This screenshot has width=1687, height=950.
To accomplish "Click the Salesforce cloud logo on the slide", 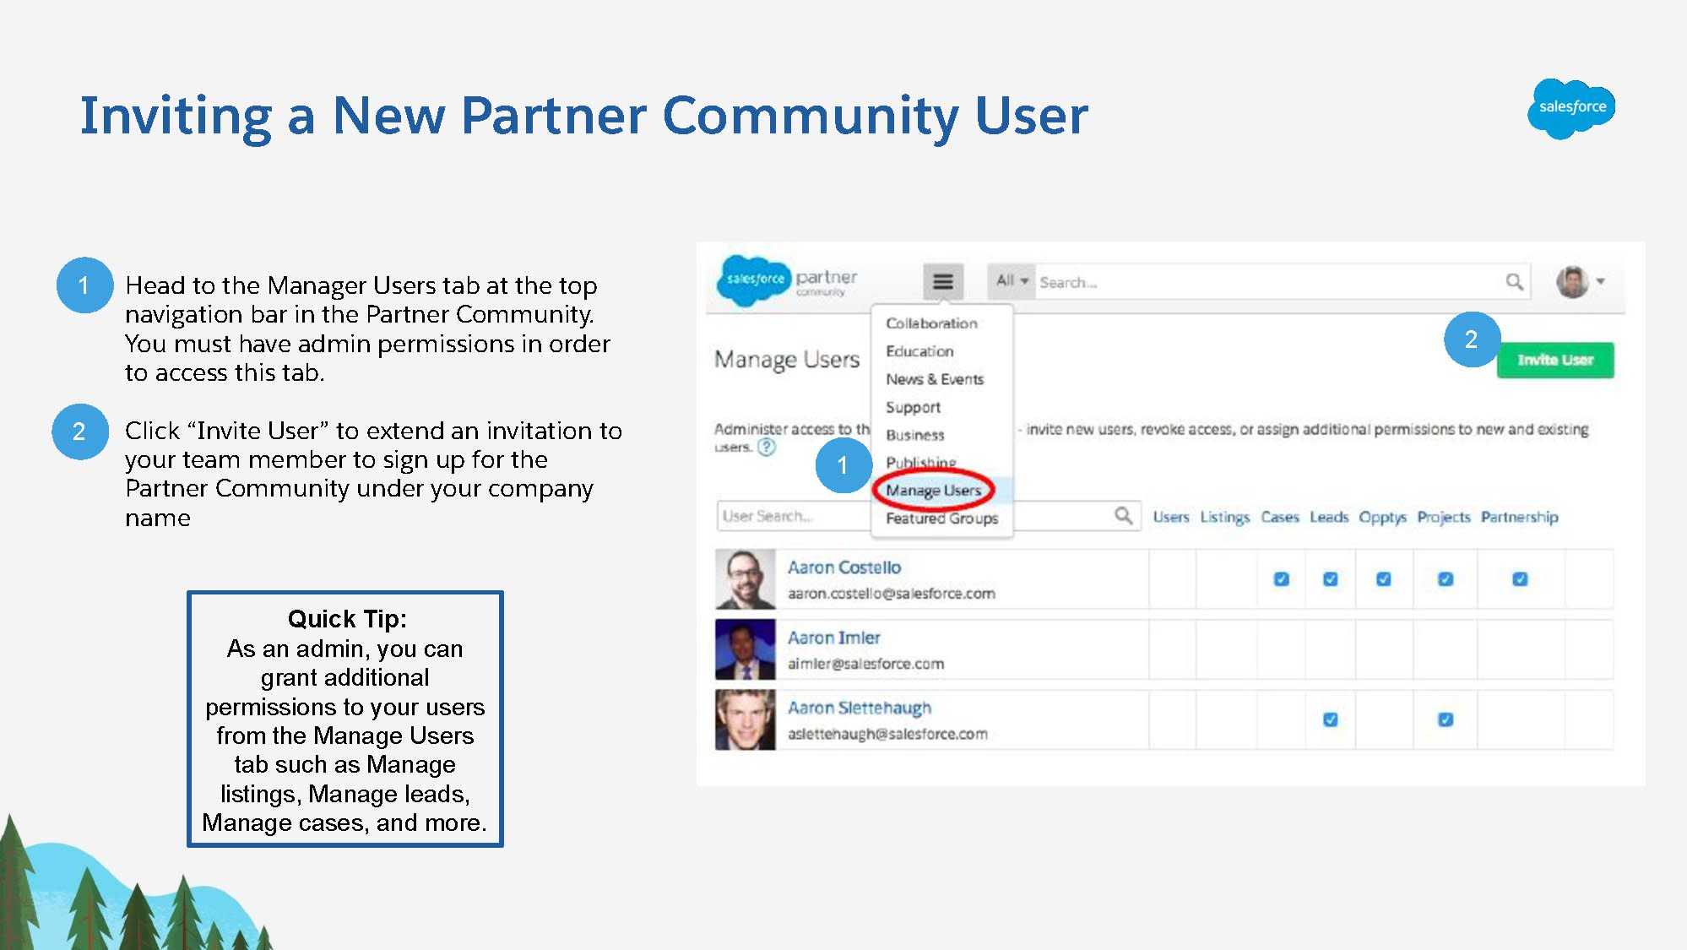I will (x=1571, y=108).
